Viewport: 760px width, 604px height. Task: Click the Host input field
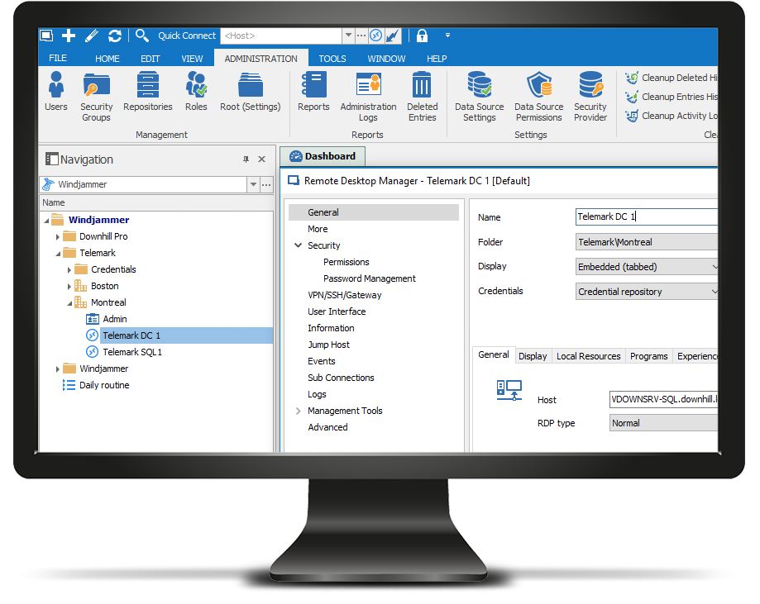663,399
